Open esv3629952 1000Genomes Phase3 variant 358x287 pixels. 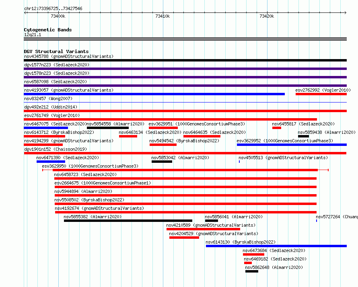coord(292,145)
